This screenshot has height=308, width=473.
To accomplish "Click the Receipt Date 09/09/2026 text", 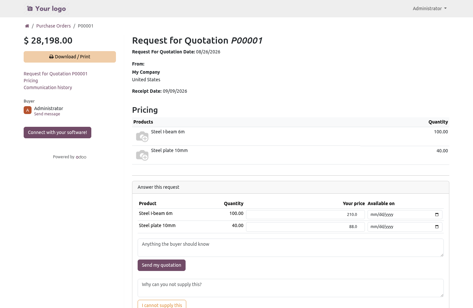I will [160, 91].
